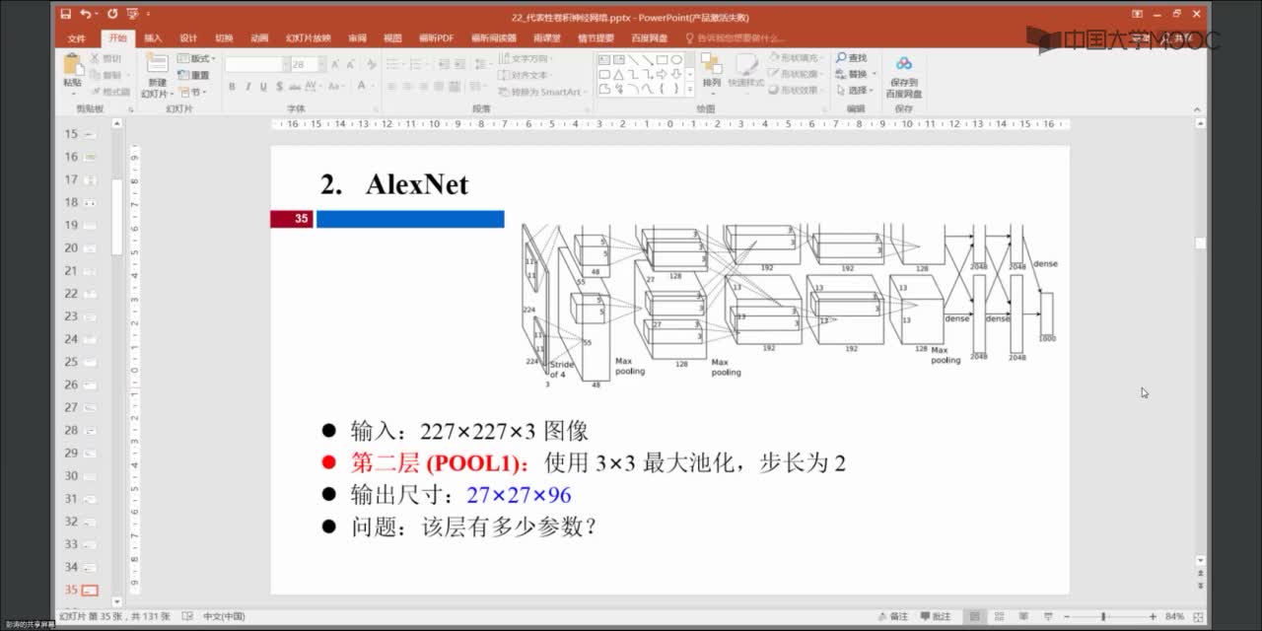The width and height of the screenshot is (1262, 631).
Task: Select slide 28 thumbnail in panel
Action: [x=90, y=431]
